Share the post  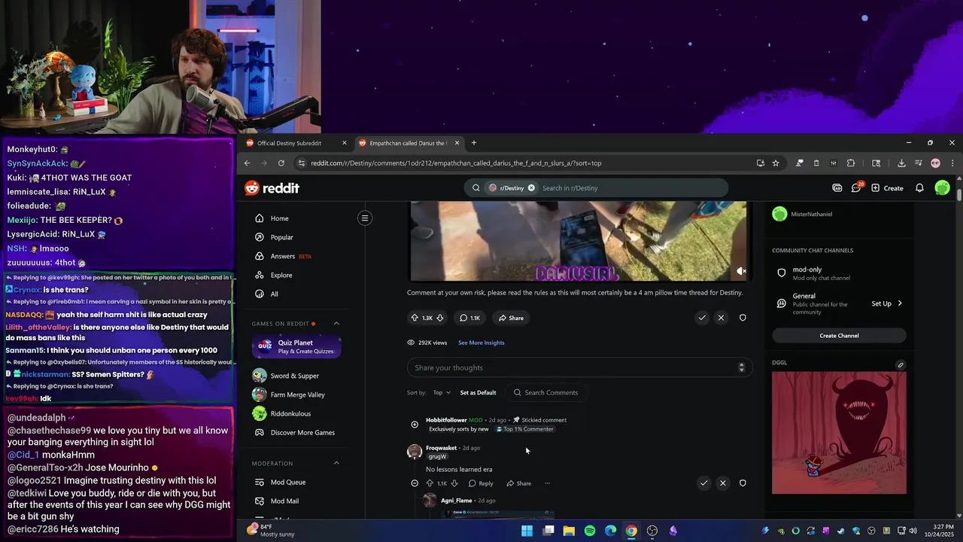511,318
